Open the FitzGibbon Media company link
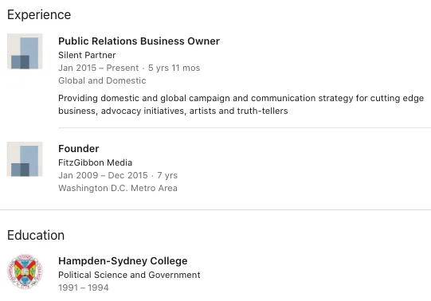This screenshot has height=301, width=431. 95,162
